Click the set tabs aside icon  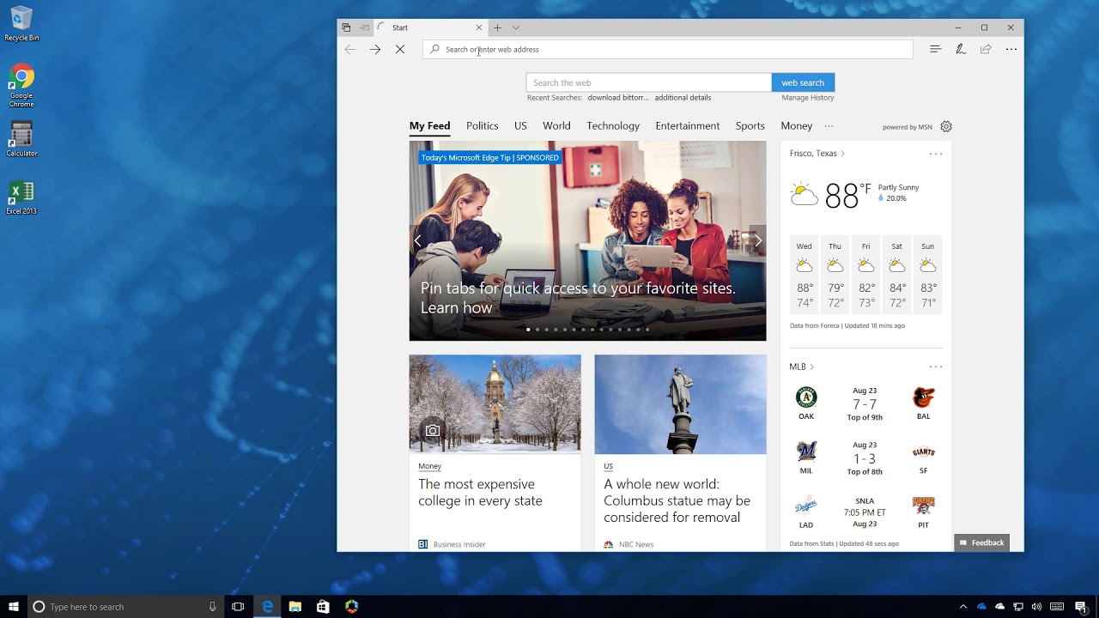[x=364, y=27]
